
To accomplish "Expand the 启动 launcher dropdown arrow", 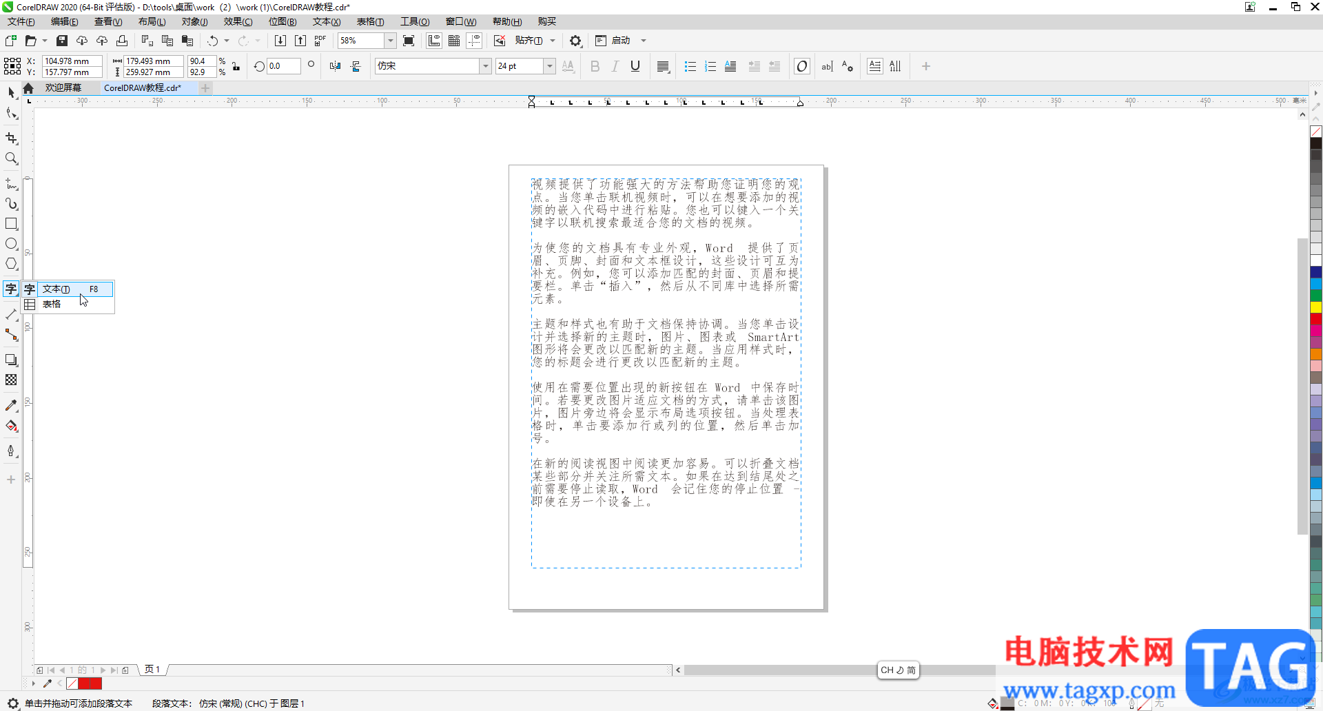I will [x=644, y=41].
